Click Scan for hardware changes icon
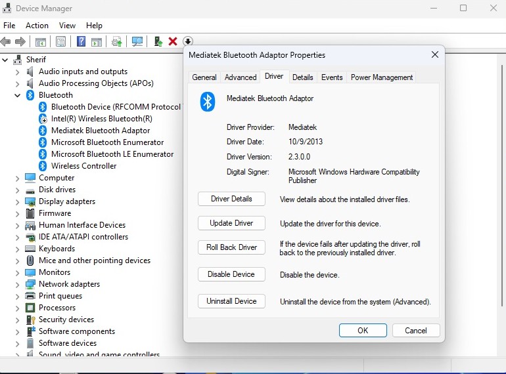The height and width of the screenshot is (374, 506). pyautogui.click(x=137, y=41)
